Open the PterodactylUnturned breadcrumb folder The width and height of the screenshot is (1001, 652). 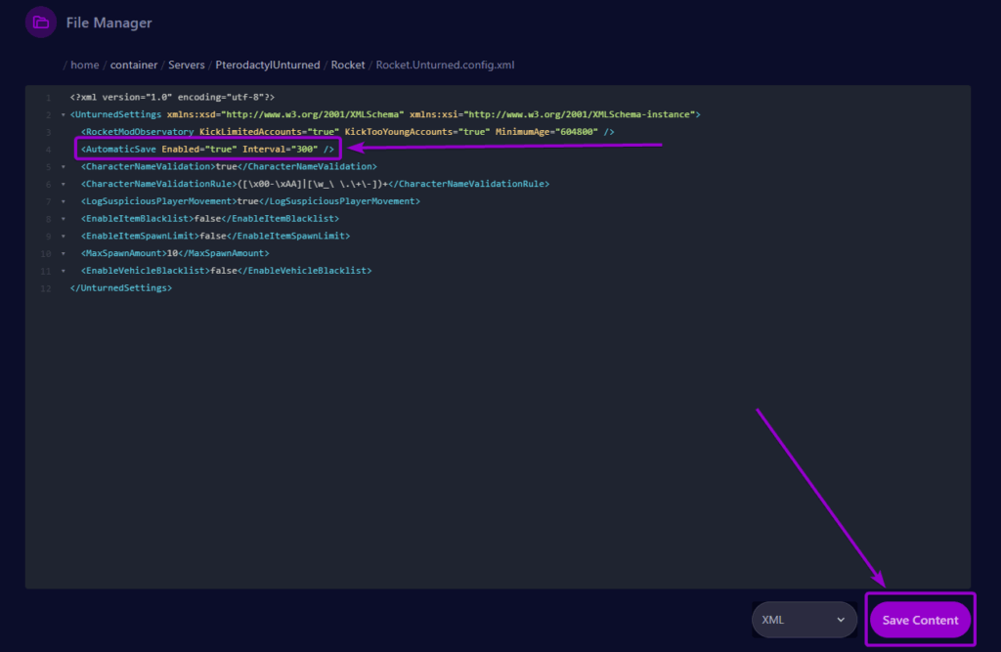(x=268, y=65)
